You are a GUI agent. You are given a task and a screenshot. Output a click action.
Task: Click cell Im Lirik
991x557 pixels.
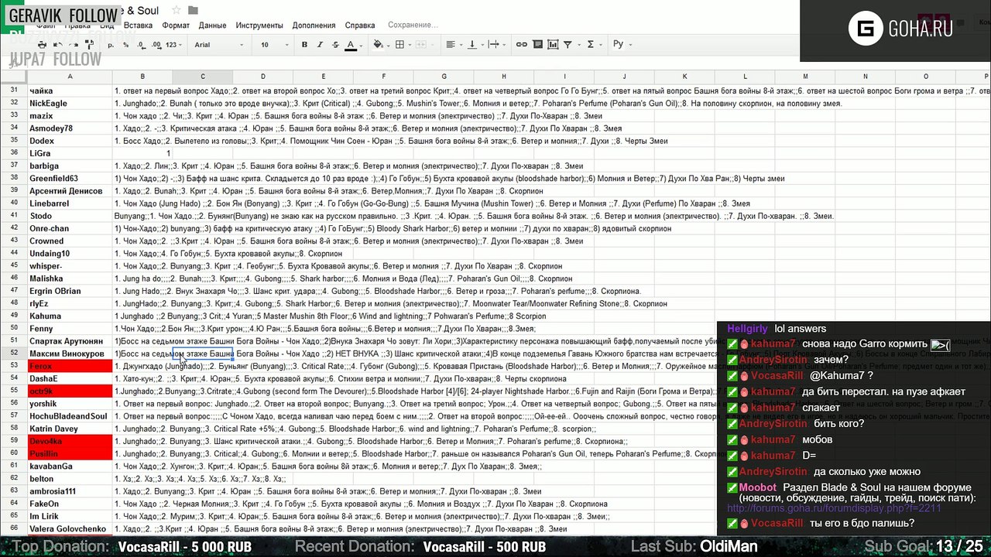tap(70, 516)
